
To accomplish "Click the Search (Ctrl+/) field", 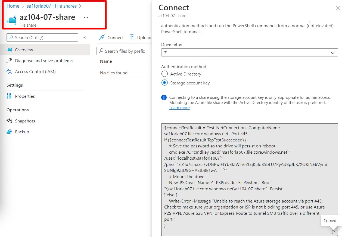I will pos(42,37).
